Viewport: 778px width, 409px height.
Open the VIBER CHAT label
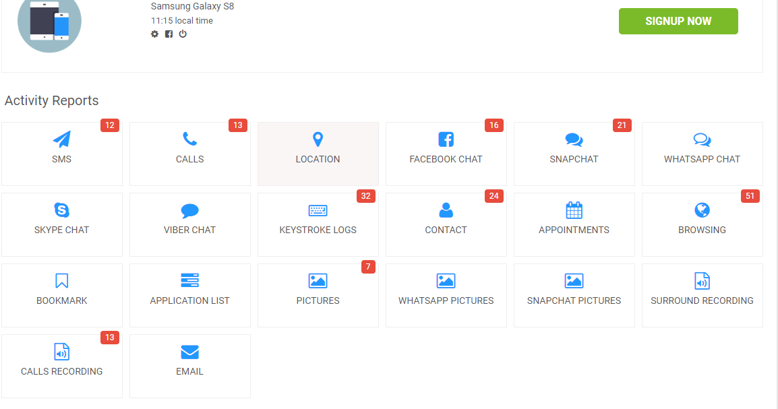(189, 230)
